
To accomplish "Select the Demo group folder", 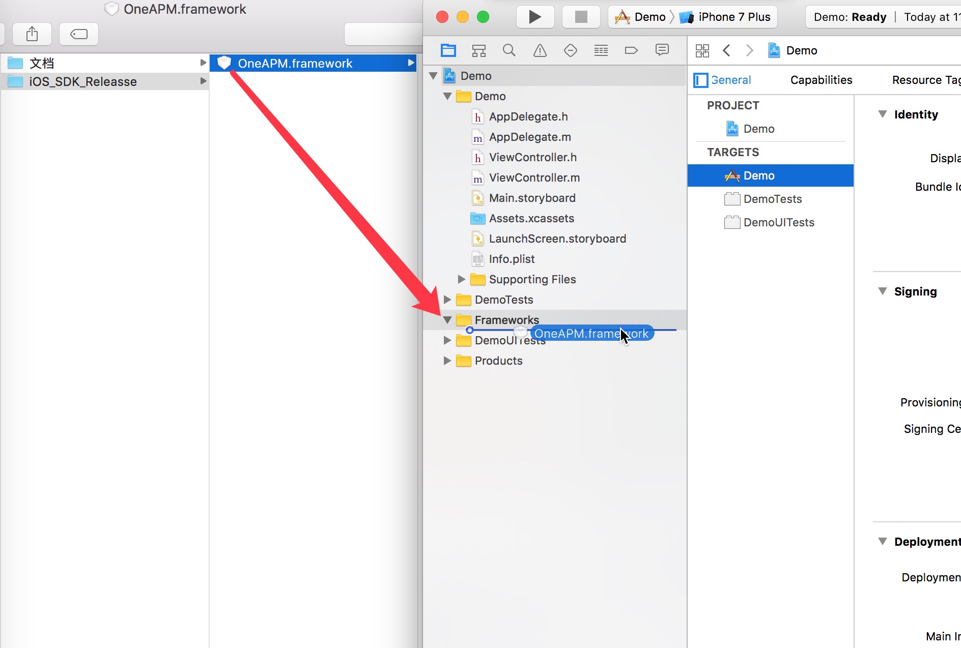I will pyautogui.click(x=490, y=96).
